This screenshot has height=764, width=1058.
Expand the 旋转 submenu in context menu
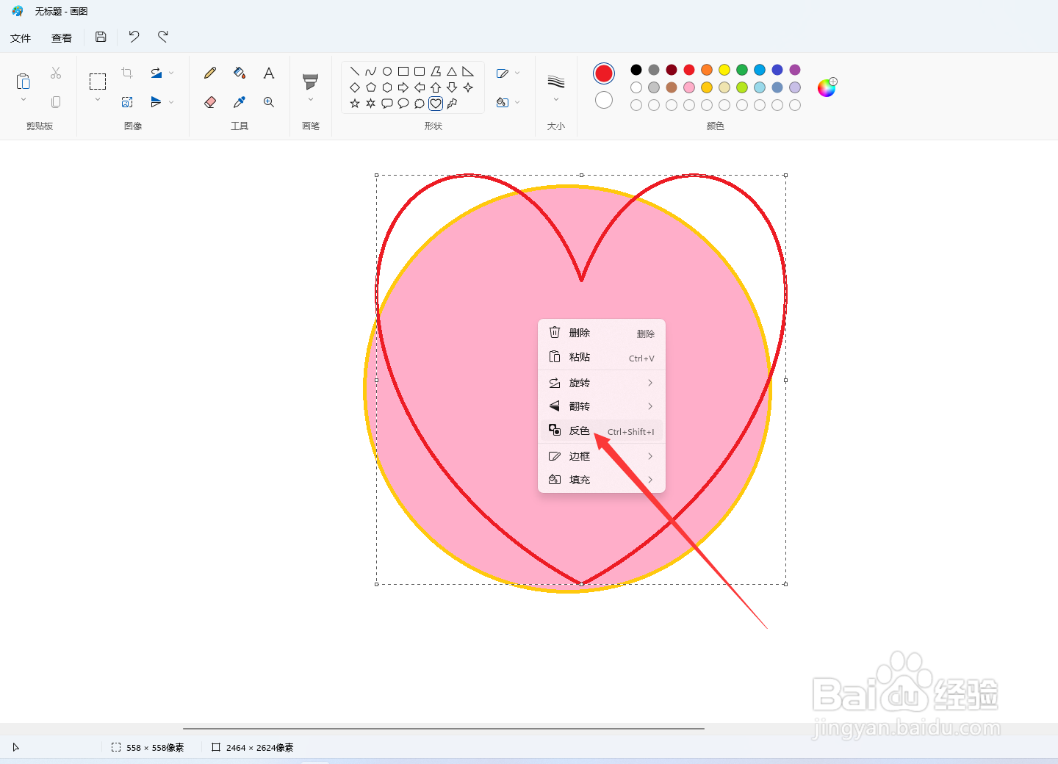point(601,382)
